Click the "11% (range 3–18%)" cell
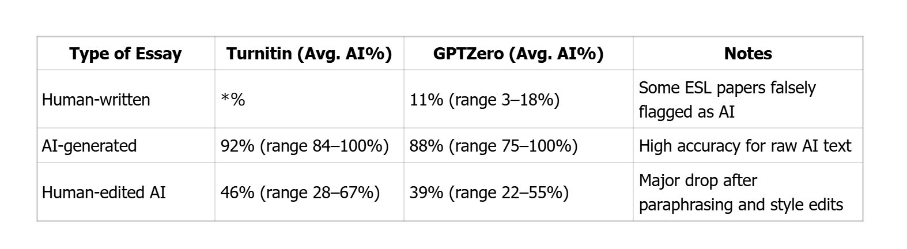The image size is (907, 249). (485, 100)
